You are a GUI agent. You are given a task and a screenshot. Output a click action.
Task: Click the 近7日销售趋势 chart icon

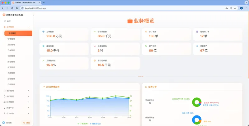44,87
